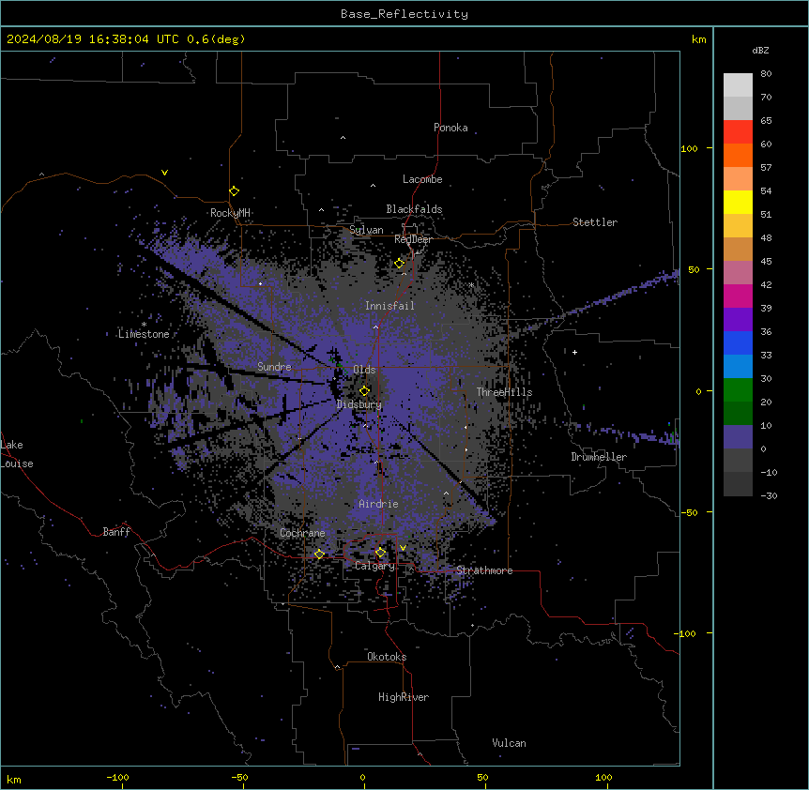Pick the red 60–65 dBZ legend swatch
Screen dimensions: 809x790
738,131
